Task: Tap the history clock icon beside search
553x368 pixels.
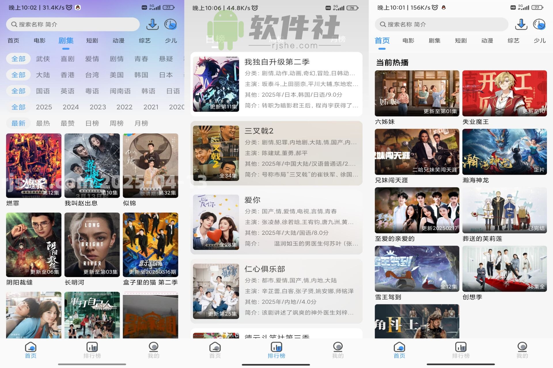Action: coord(539,24)
